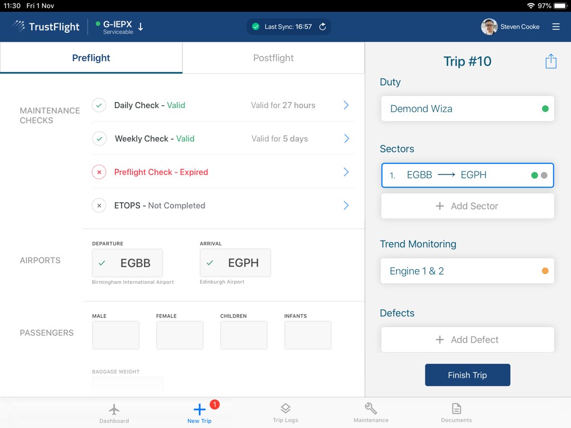
Task: Click the Male passengers input box
Action: click(x=115, y=335)
